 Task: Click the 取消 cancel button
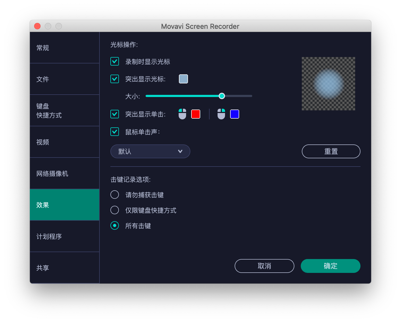click(x=264, y=266)
